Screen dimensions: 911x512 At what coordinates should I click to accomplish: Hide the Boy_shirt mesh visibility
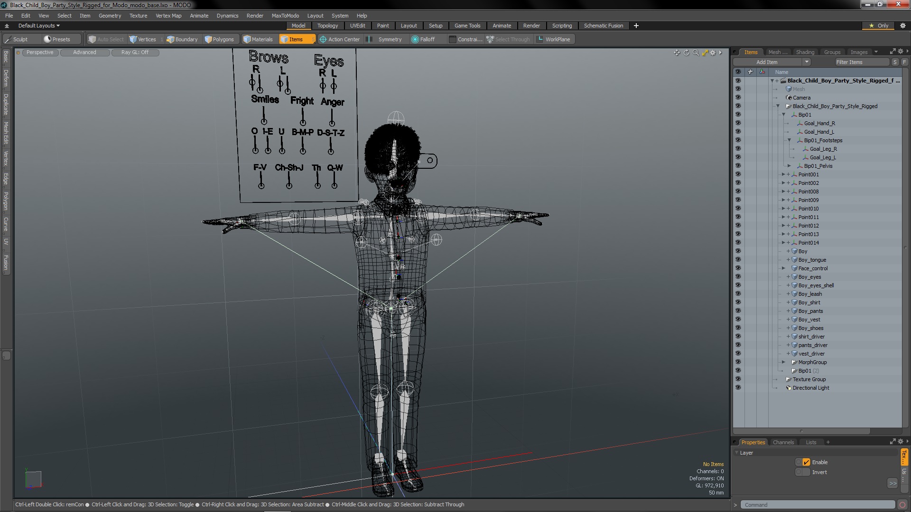pos(738,302)
